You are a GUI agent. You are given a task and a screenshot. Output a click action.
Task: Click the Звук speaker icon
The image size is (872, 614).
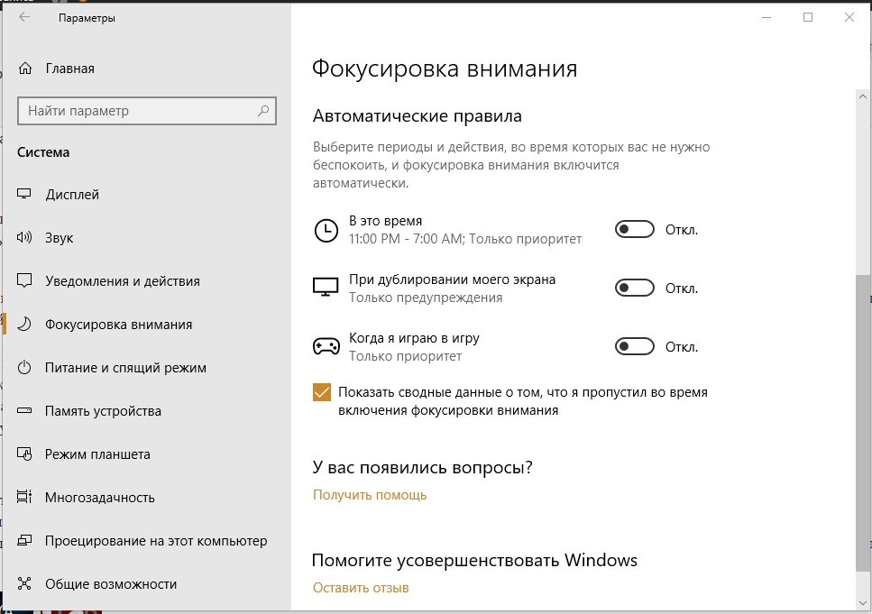[25, 238]
